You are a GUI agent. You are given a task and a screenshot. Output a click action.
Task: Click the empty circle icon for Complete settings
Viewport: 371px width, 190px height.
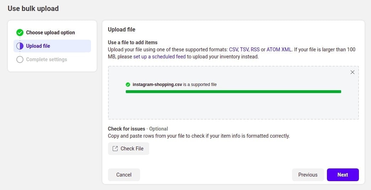click(x=20, y=59)
